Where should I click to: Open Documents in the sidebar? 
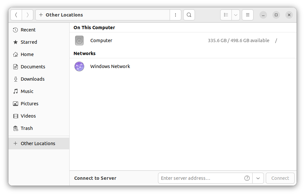pos(39,67)
